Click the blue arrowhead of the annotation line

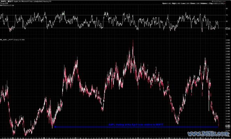click(x=55, y=127)
